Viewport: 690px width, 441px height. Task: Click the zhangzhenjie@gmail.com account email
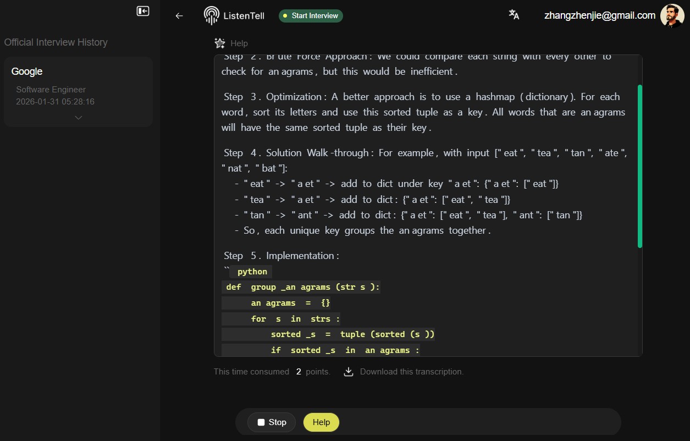pos(600,15)
